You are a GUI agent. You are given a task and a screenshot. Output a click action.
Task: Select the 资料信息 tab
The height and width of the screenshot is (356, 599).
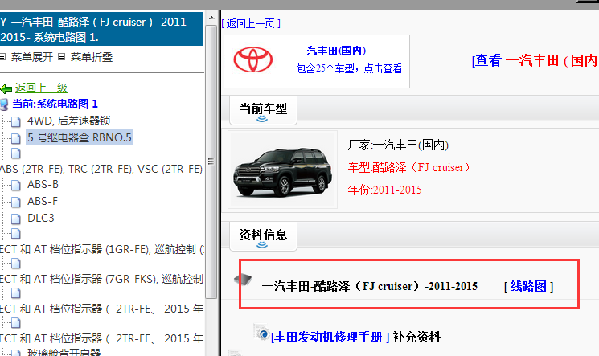263,235
